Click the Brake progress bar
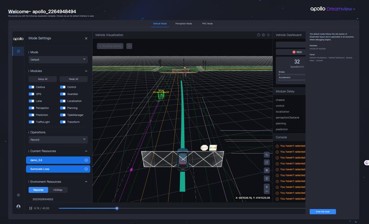 tap(292, 74)
